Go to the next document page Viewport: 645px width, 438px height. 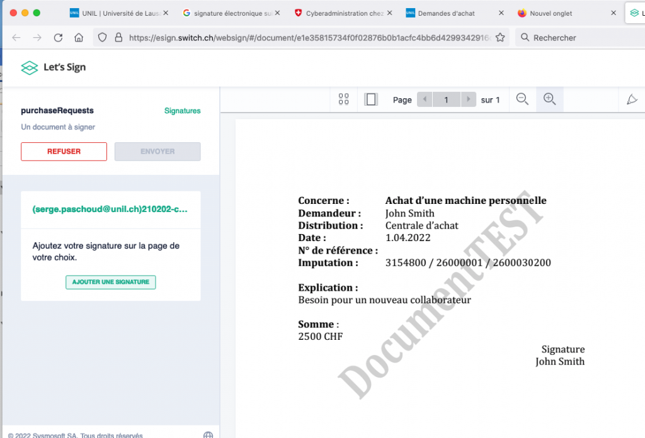click(x=468, y=99)
